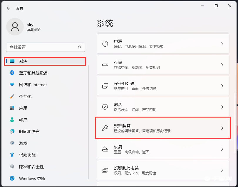Image resolution: width=238 pixels, height=187 pixels.
Task: Open the 激活 activation checkmark icon
Action: point(105,107)
